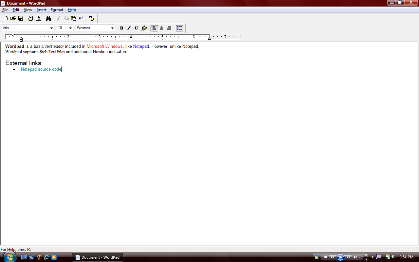
Task: Open the Windows Start orb
Action: pyautogui.click(x=10, y=257)
